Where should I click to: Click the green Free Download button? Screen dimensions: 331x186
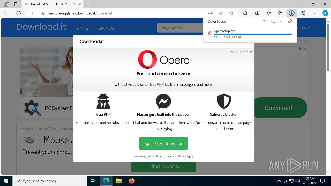[163, 144]
